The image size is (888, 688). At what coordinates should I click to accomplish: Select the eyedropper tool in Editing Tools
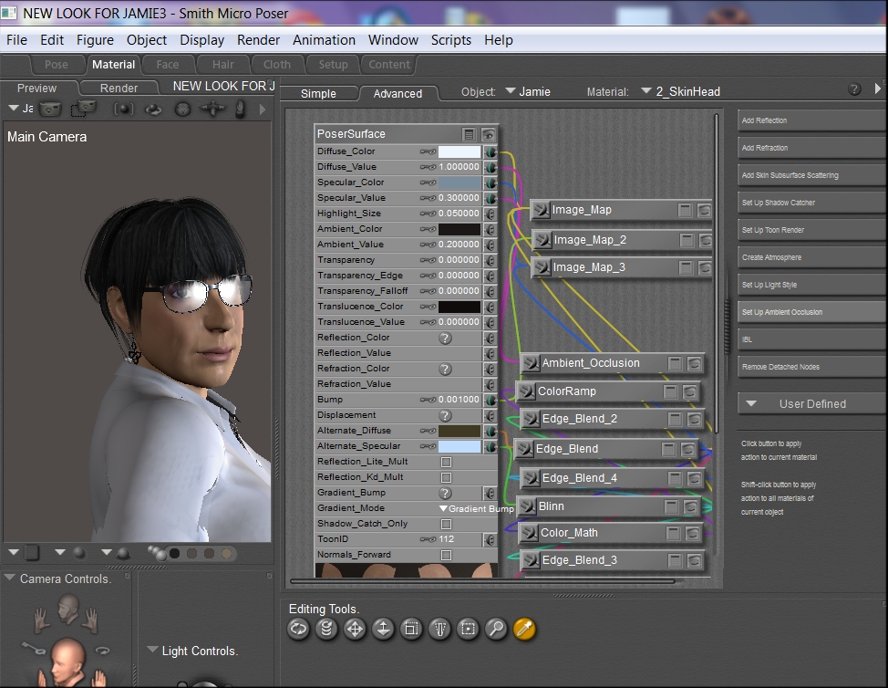click(x=524, y=628)
